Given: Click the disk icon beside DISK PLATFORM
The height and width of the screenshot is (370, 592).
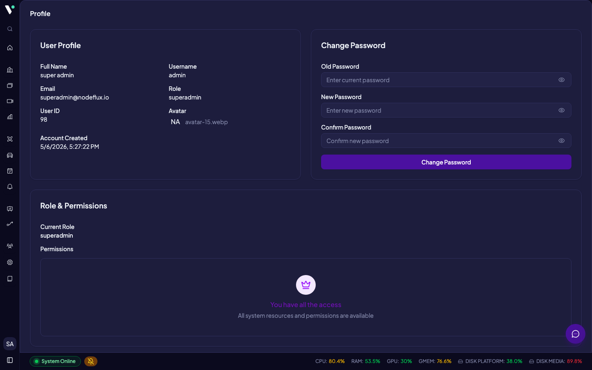Looking at the screenshot, I should coord(460,361).
